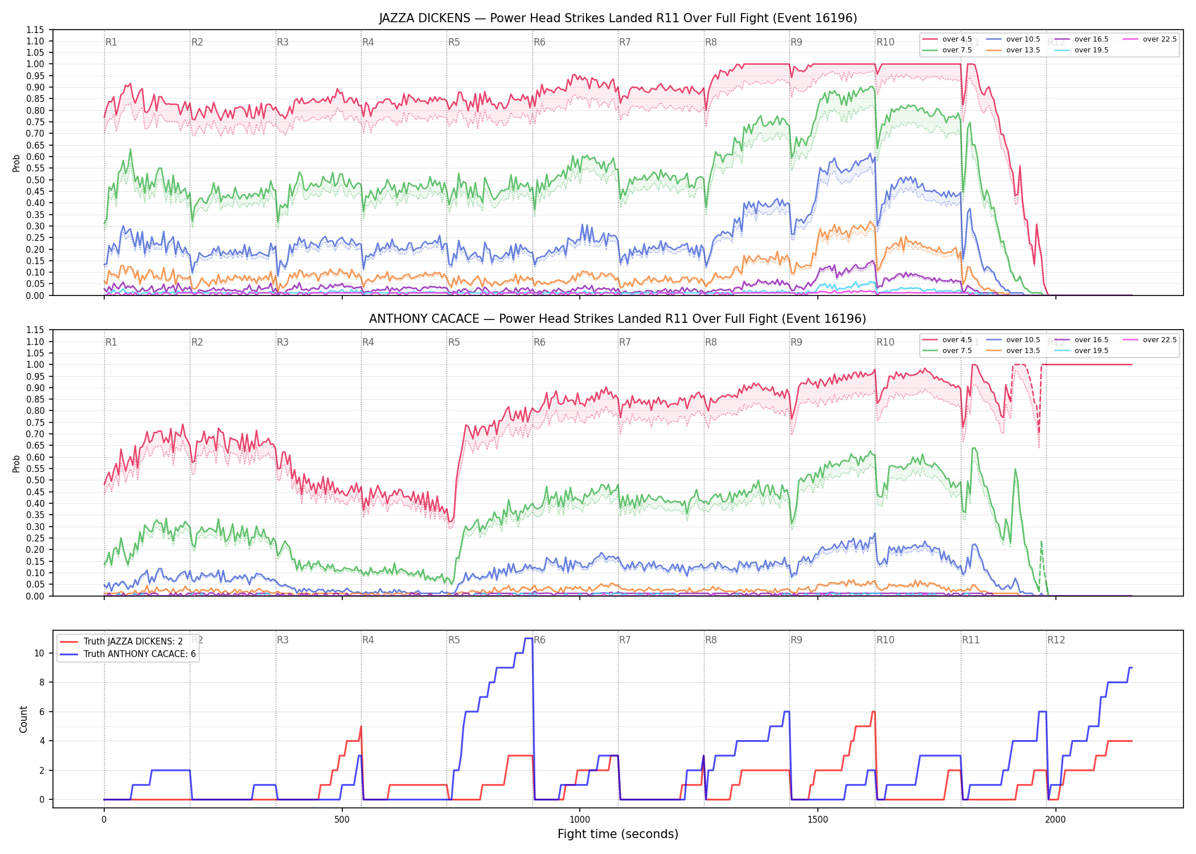Viewport: 1196px width, 854px height.
Task: Click the R7 round label in Anthony Cacace chart
Action: pos(625,342)
